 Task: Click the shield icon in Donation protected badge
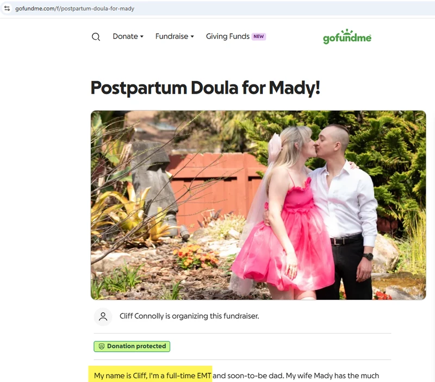[102, 346]
